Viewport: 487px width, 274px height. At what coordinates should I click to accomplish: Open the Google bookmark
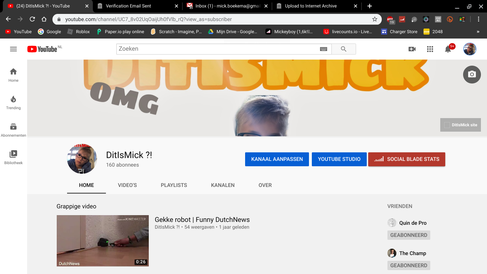[50, 32]
